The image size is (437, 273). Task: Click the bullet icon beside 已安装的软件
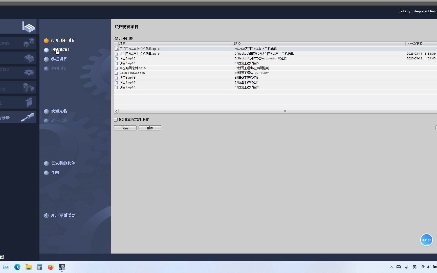tap(46, 164)
